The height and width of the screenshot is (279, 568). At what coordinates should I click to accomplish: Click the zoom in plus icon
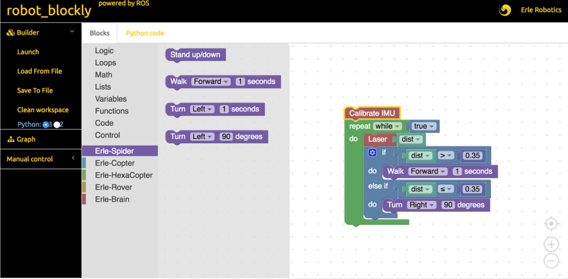coord(551,244)
